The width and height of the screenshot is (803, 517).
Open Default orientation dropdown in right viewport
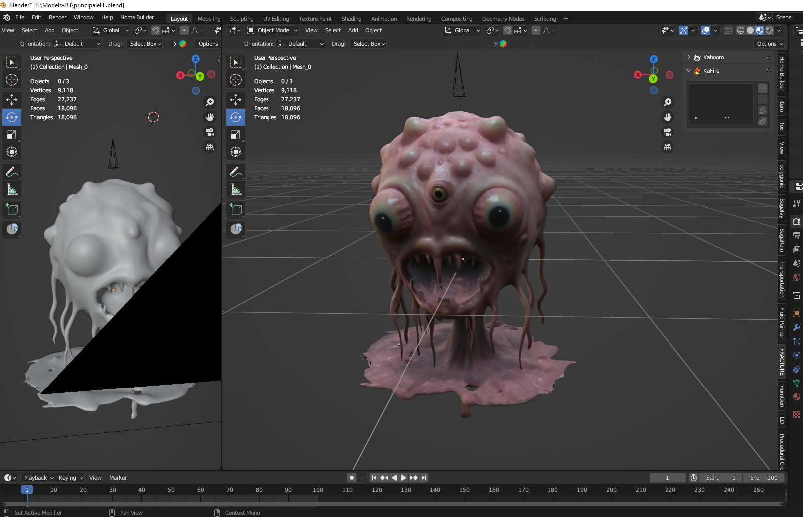click(x=301, y=44)
